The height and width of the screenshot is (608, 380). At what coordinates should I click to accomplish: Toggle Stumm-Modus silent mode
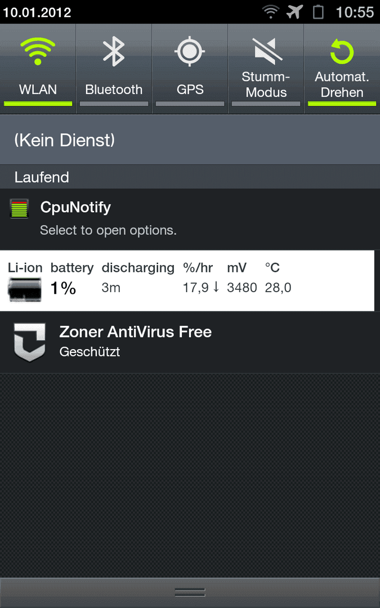(x=266, y=69)
